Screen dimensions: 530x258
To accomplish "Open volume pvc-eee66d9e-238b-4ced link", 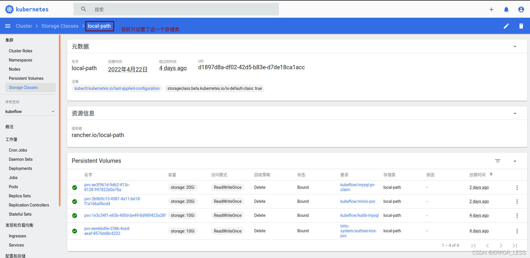I will (107, 231).
